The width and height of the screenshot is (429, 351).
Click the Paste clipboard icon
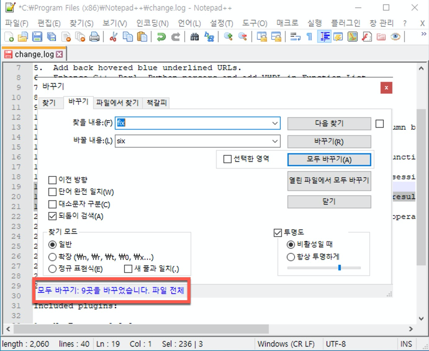click(x=142, y=37)
